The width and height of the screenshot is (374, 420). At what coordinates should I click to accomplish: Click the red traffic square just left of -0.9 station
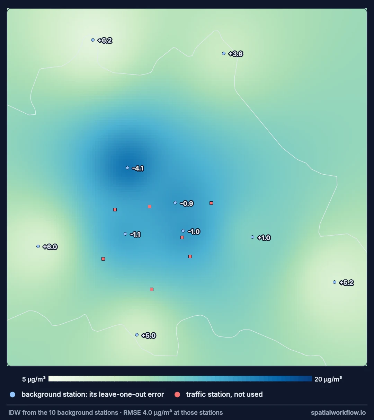pos(150,207)
